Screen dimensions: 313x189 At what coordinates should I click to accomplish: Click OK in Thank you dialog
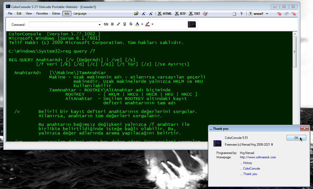click(296, 138)
